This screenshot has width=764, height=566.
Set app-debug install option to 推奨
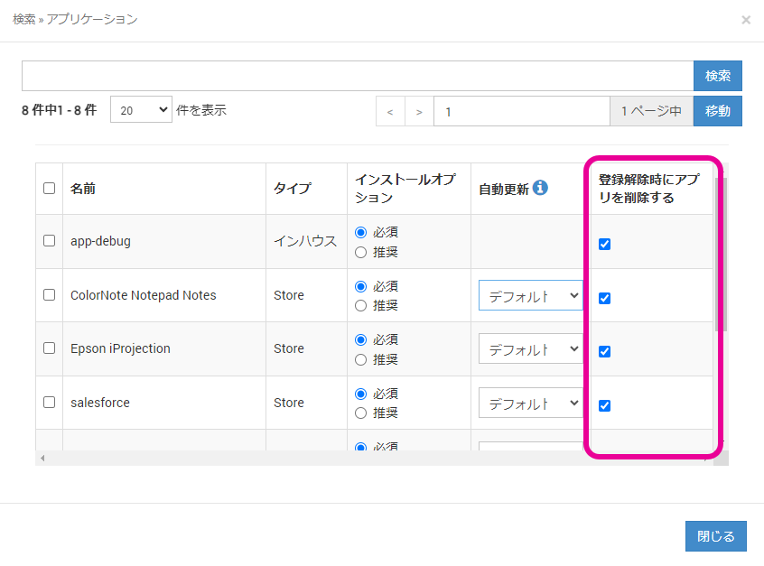(361, 253)
